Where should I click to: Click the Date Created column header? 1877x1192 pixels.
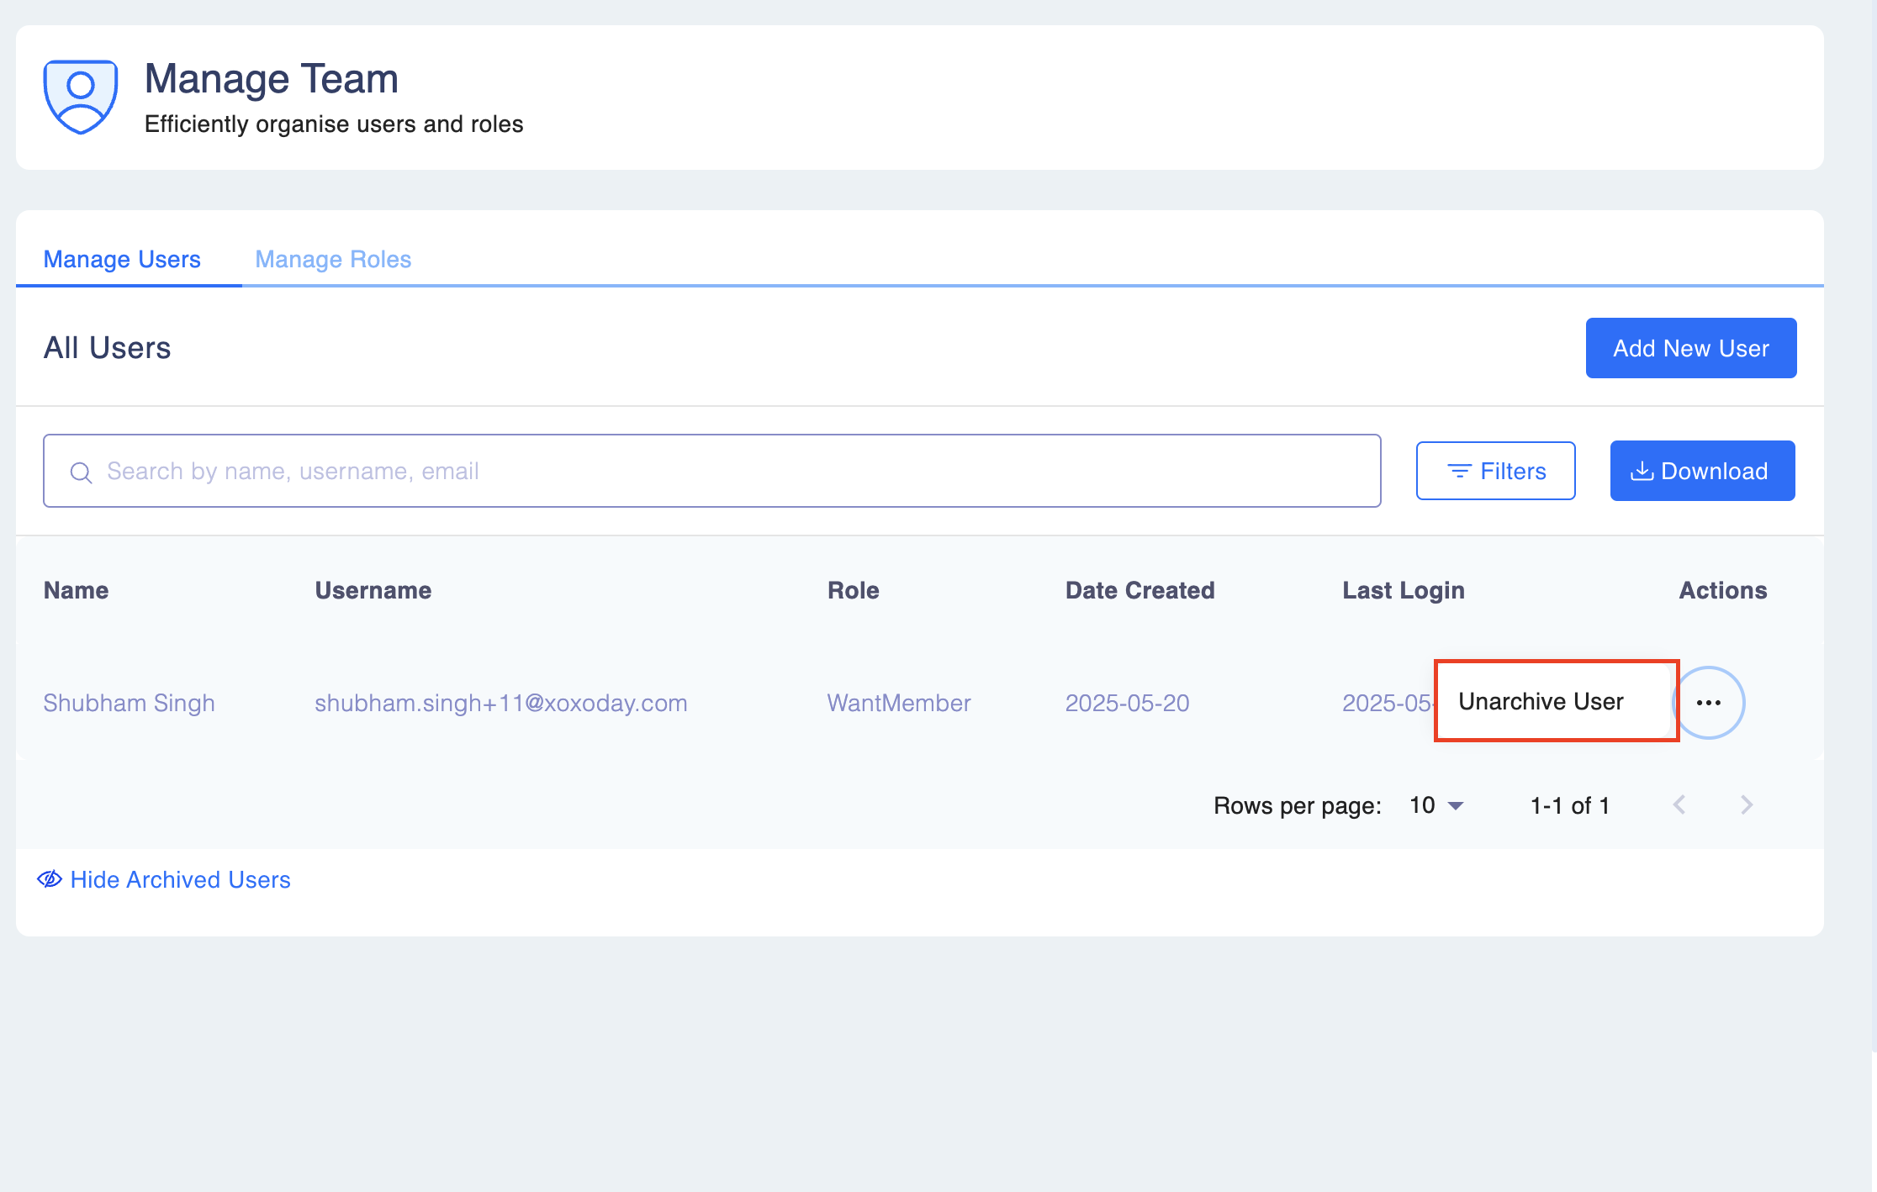1139,590
